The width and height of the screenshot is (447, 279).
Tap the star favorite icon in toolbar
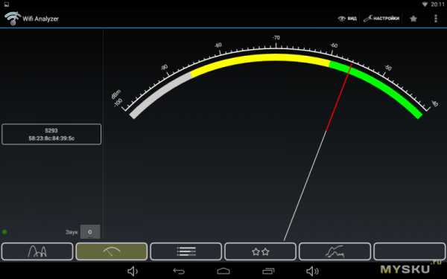click(413, 19)
